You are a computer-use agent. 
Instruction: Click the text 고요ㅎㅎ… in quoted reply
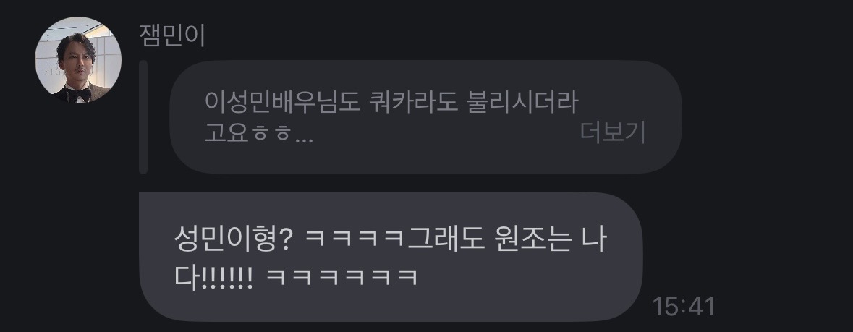pyautogui.click(x=258, y=133)
